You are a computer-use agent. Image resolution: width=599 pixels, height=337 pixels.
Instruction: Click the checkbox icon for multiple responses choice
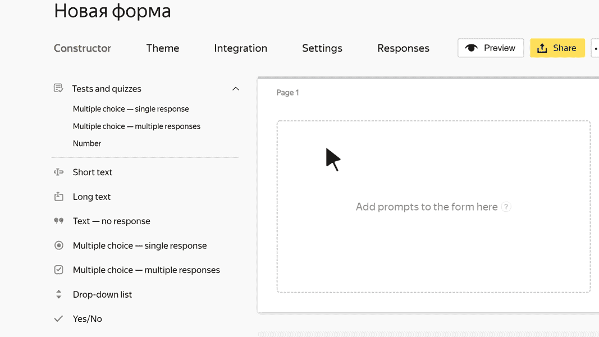point(58,270)
